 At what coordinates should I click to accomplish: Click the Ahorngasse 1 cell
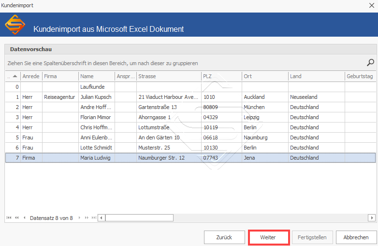(x=169, y=117)
